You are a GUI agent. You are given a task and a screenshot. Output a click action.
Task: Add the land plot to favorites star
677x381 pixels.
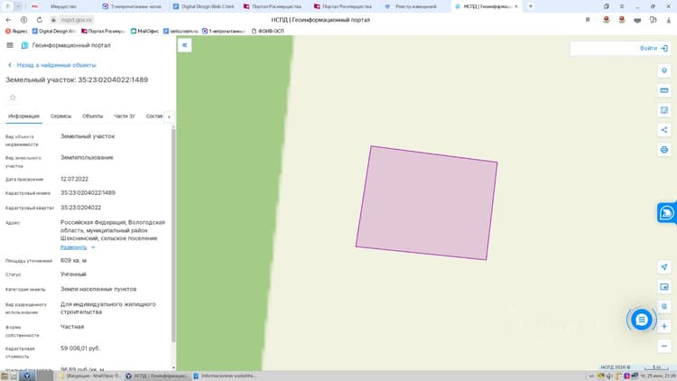point(13,98)
